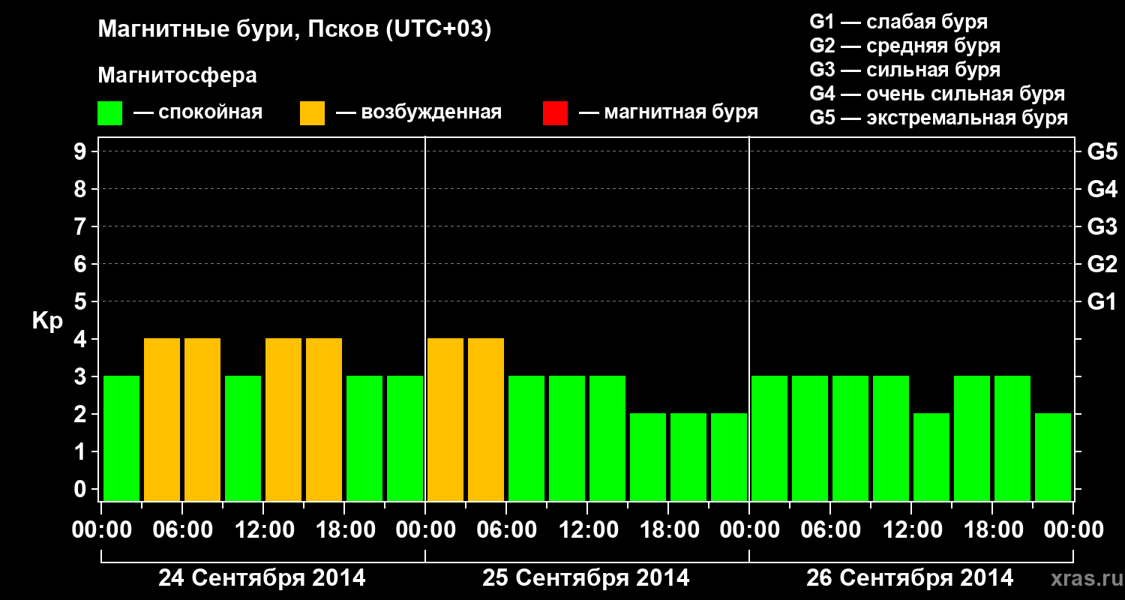This screenshot has width=1125, height=600.
Task: Click the last green bar of 26 September
Action: (1053, 457)
